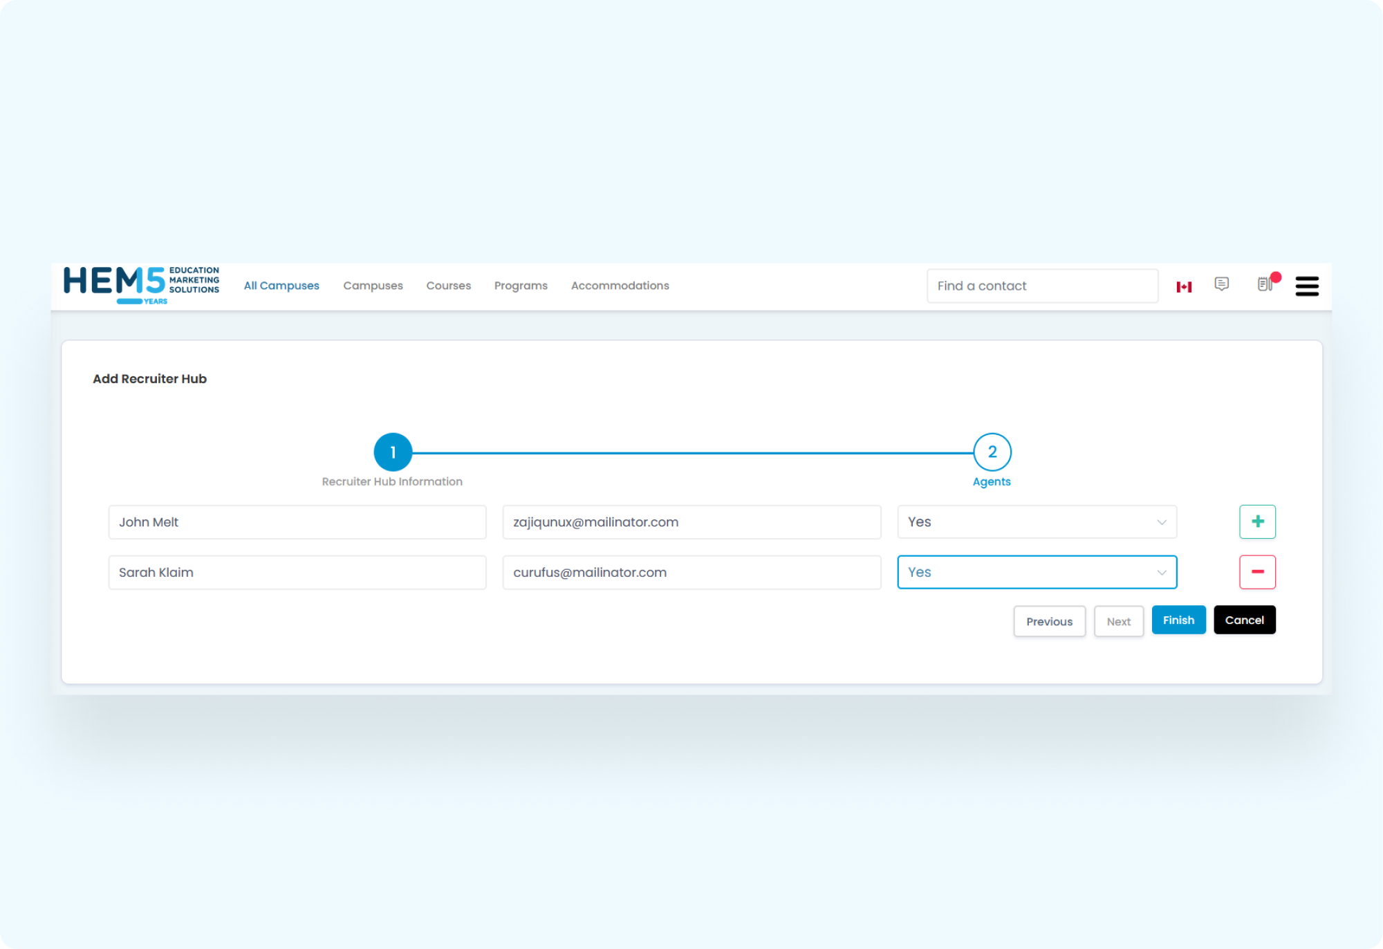Expand the Yes dropdown for Sarah Klaim
1383x949 pixels.
[x=1037, y=572]
